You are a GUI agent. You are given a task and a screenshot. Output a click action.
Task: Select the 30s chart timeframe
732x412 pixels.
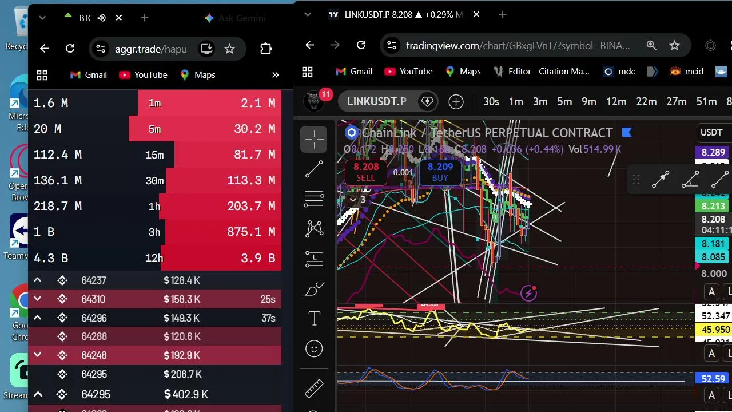pos(491,102)
